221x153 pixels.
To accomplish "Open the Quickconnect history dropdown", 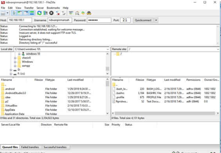I will click(x=156, y=20).
